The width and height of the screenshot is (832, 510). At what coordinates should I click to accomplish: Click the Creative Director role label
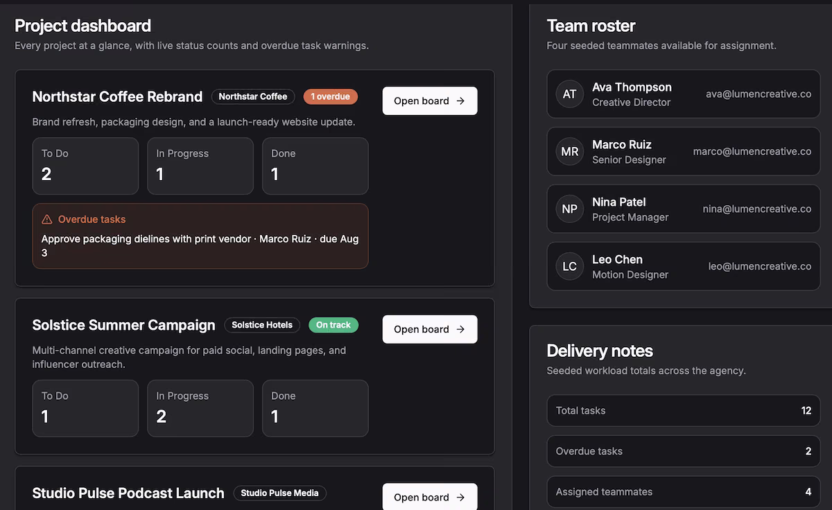(x=632, y=103)
